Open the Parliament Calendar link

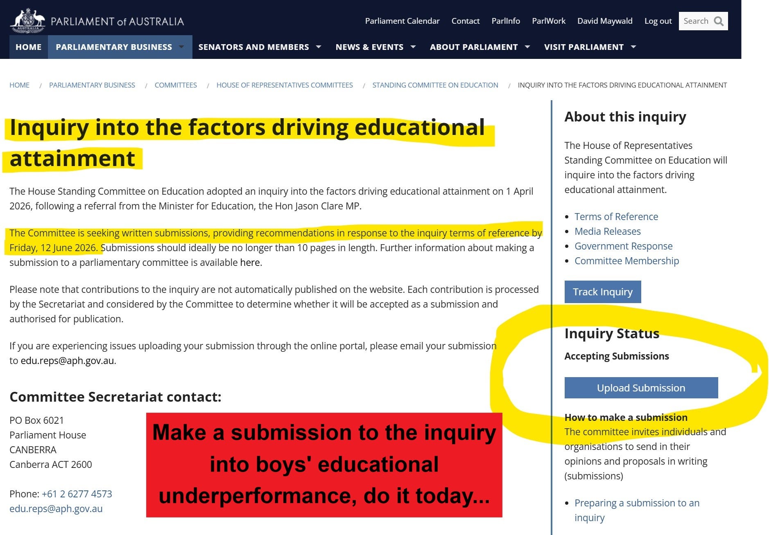pyautogui.click(x=402, y=21)
